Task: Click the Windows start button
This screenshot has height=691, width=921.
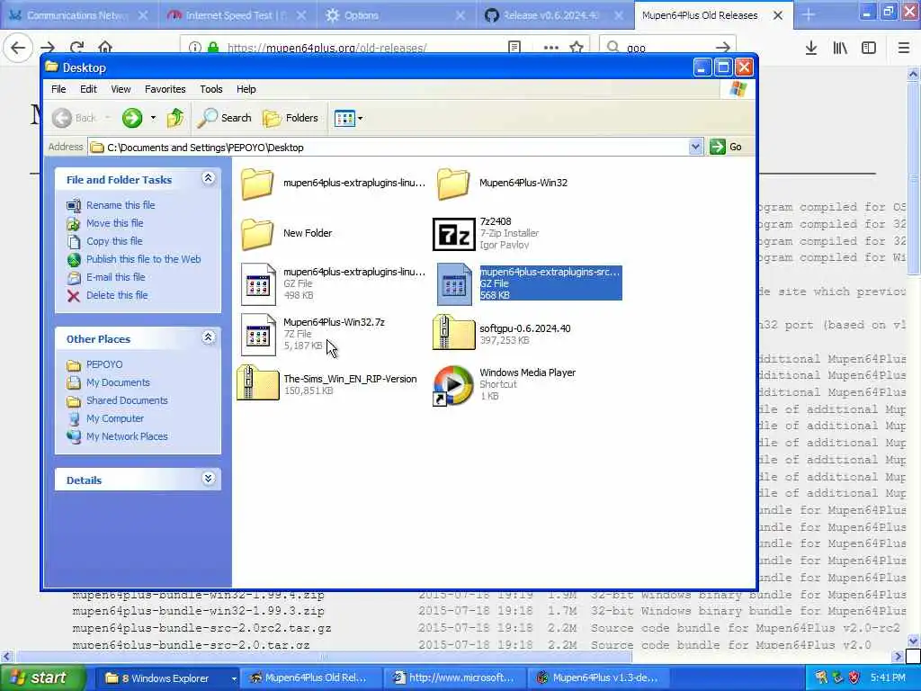Action: click(x=42, y=678)
